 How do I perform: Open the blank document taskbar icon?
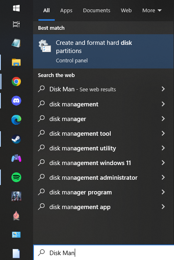16,253
